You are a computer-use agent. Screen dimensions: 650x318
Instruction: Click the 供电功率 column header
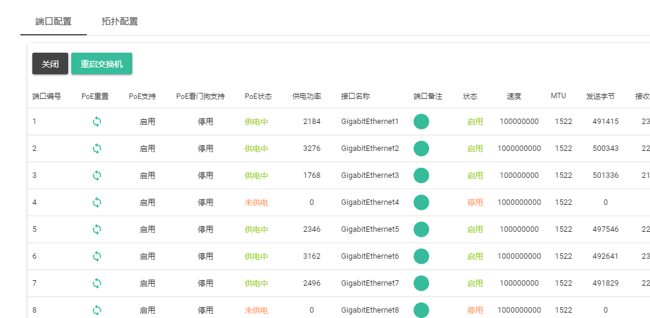click(306, 96)
